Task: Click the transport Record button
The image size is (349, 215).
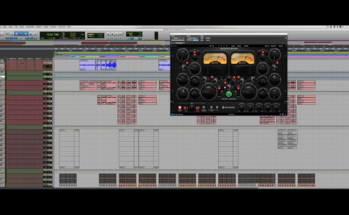Action: click(x=120, y=34)
